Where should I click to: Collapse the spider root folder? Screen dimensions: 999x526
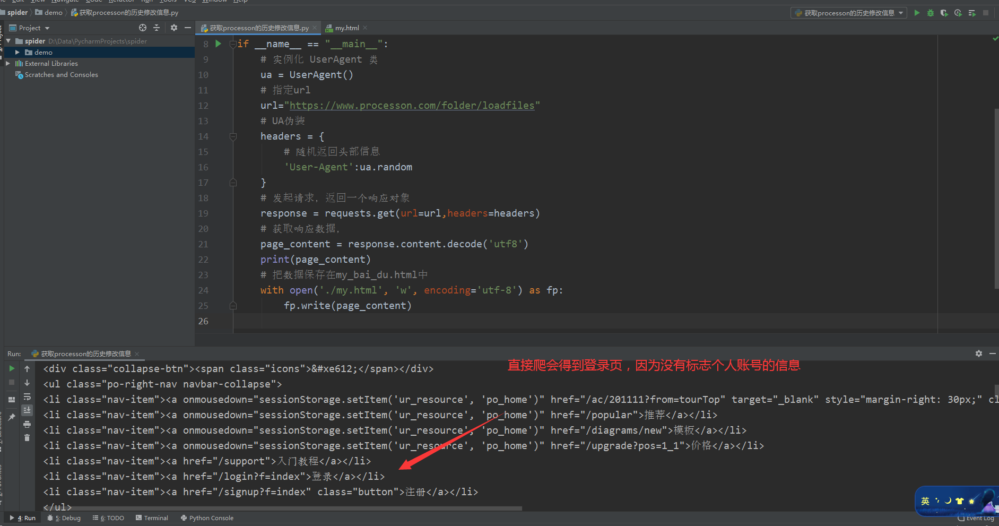coord(8,41)
